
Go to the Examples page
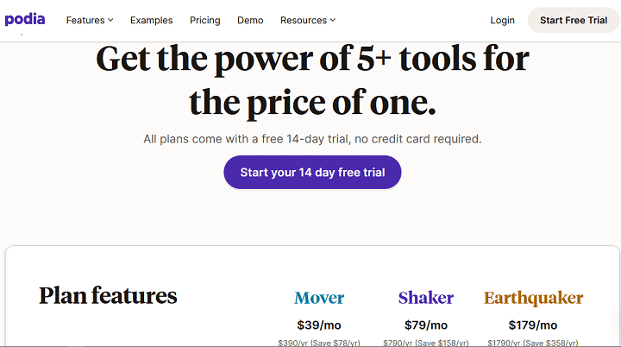151,20
